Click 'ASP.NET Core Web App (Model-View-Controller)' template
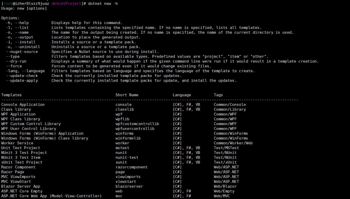350x199 pixels. tap(52, 196)
